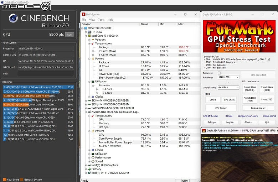This screenshot has height=182, width=278.
Task: Open the Resolution 1920x1200 dropdown
Action: (x=228, y=77)
